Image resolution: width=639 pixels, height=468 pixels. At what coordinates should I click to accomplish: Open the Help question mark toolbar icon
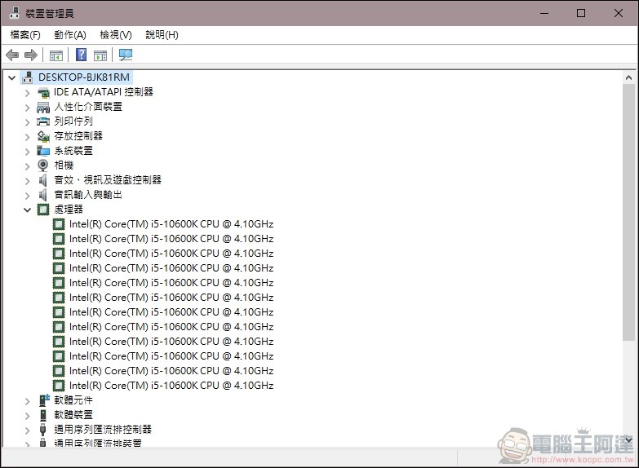[81, 55]
